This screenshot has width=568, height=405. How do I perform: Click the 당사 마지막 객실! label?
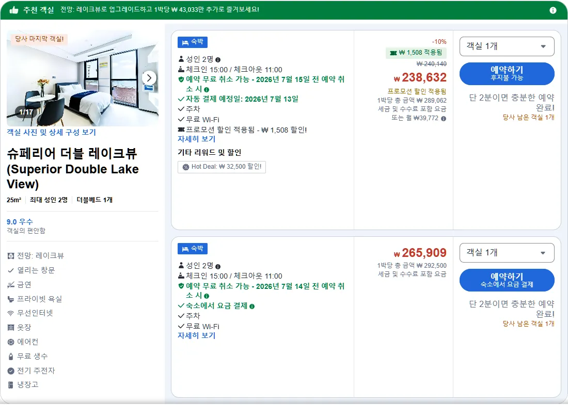click(39, 39)
